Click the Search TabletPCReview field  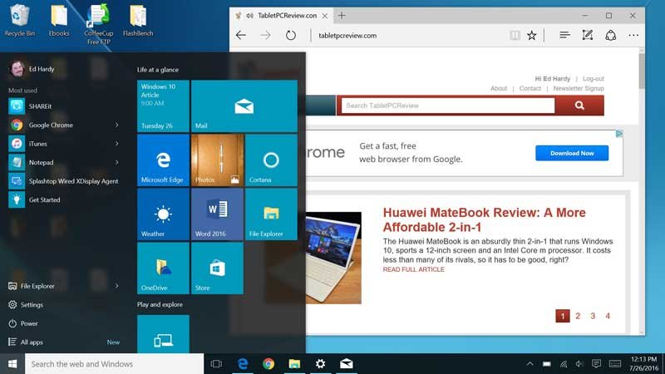(x=448, y=106)
